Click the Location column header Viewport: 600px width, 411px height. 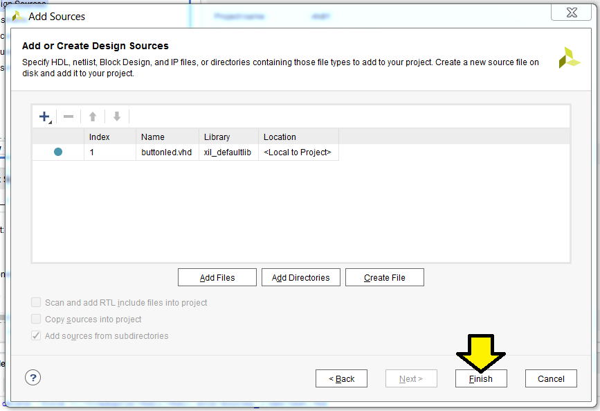pyautogui.click(x=299, y=137)
